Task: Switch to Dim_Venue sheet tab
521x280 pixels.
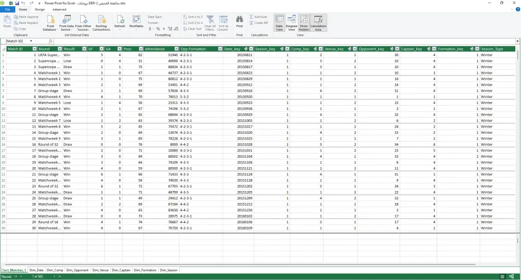Action: pyautogui.click(x=101, y=271)
